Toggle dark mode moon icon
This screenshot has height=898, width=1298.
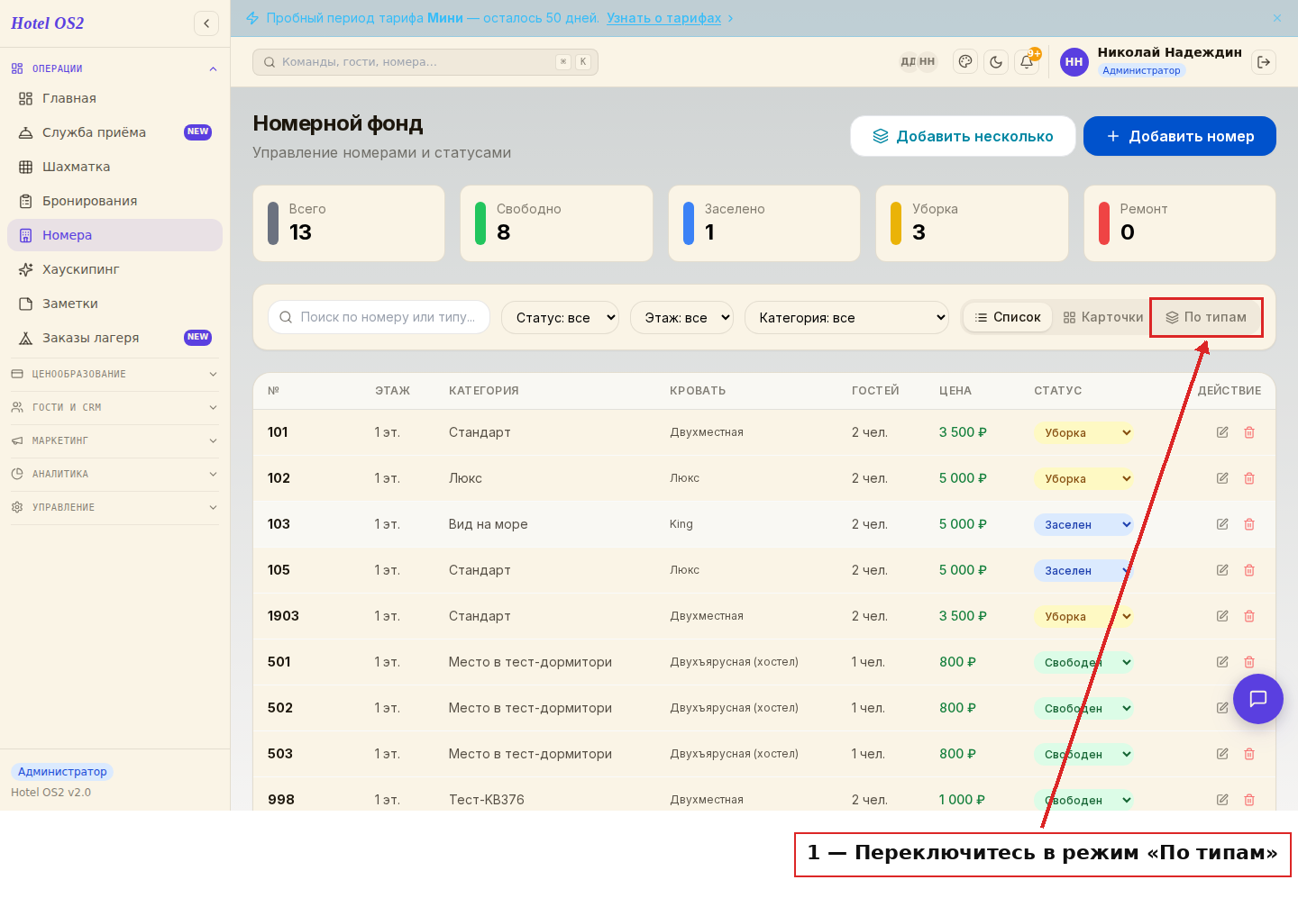996,62
